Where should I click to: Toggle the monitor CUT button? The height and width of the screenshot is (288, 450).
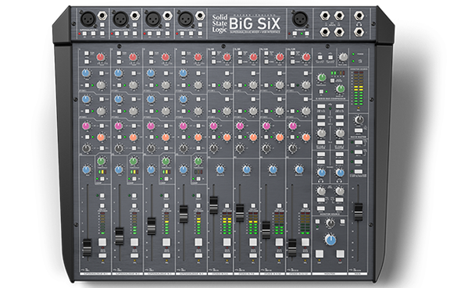pyautogui.click(x=340, y=254)
